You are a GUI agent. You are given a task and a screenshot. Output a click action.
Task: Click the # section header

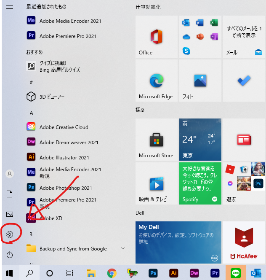[x=31, y=82]
